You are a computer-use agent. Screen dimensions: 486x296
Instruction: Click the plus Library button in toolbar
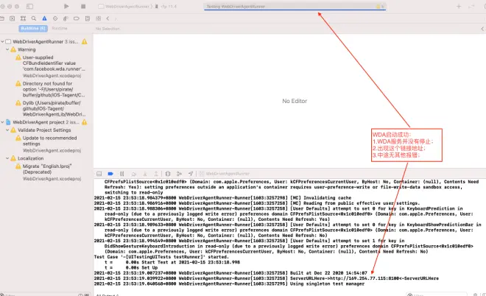click(x=459, y=6)
